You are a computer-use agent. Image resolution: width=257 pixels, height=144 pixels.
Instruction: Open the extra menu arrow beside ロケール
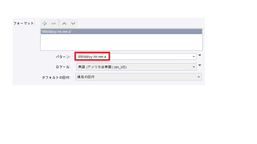tap(200, 65)
